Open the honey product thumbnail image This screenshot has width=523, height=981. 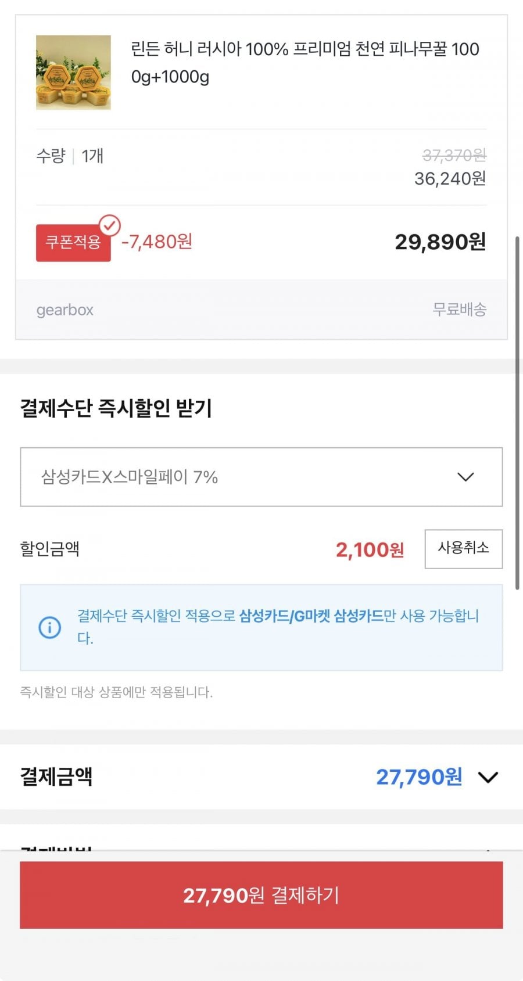[73, 73]
